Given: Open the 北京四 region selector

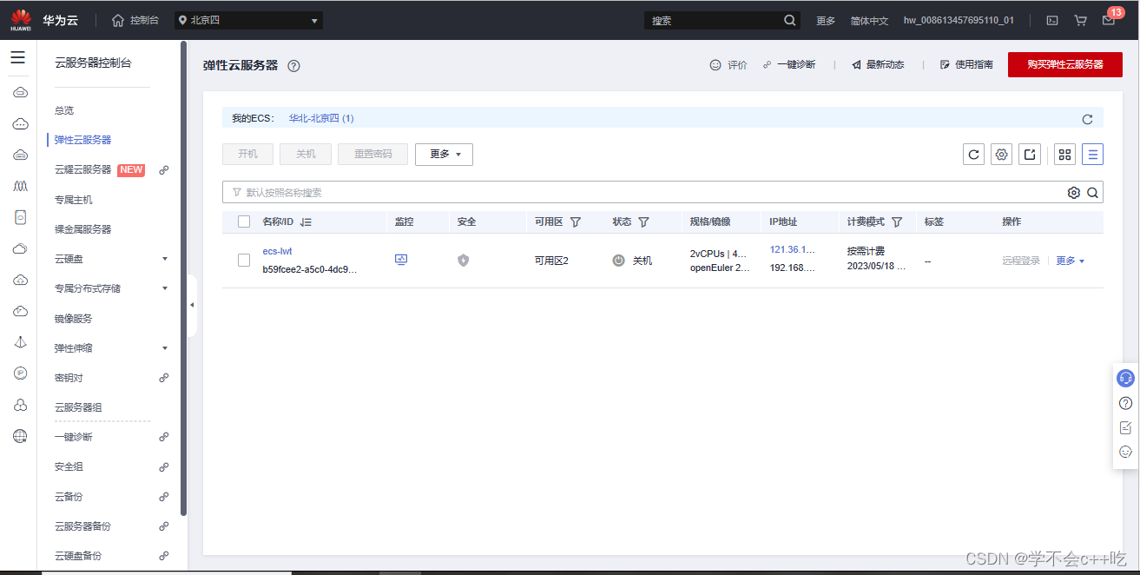Looking at the screenshot, I should tap(247, 19).
